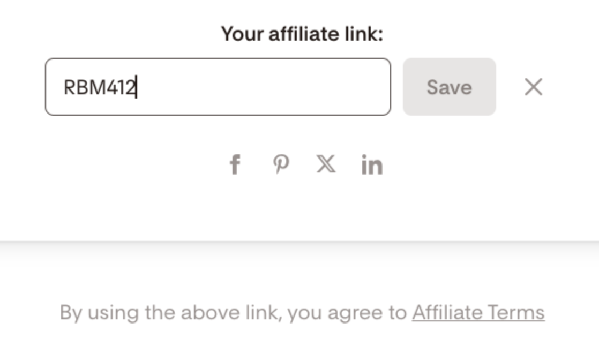Viewport: 599px width, 346px height.
Task: Share the affiliate link on X
Action: pyautogui.click(x=326, y=165)
